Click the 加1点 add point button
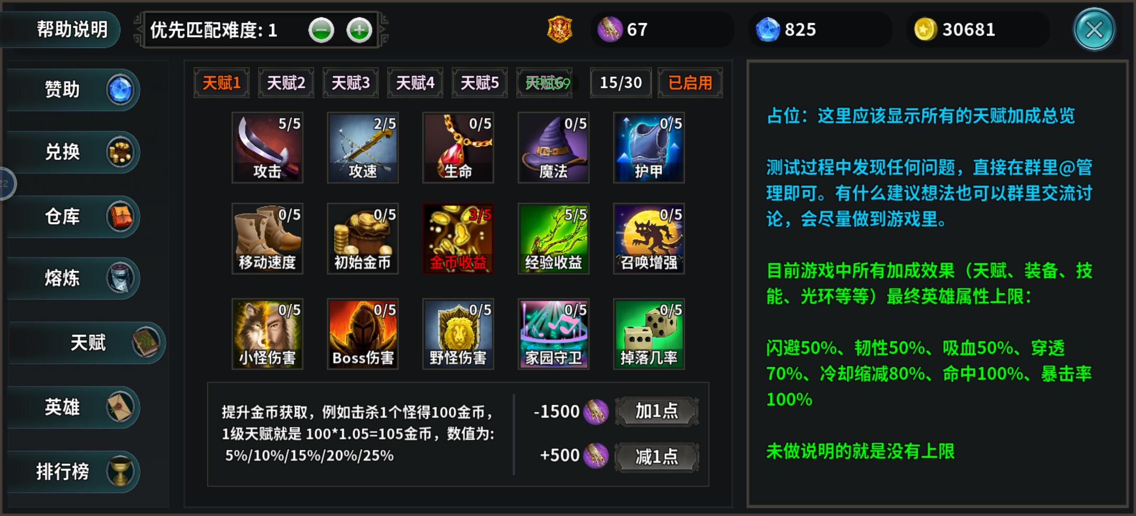Screen dimensions: 1136x516 click(x=656, y=411)
